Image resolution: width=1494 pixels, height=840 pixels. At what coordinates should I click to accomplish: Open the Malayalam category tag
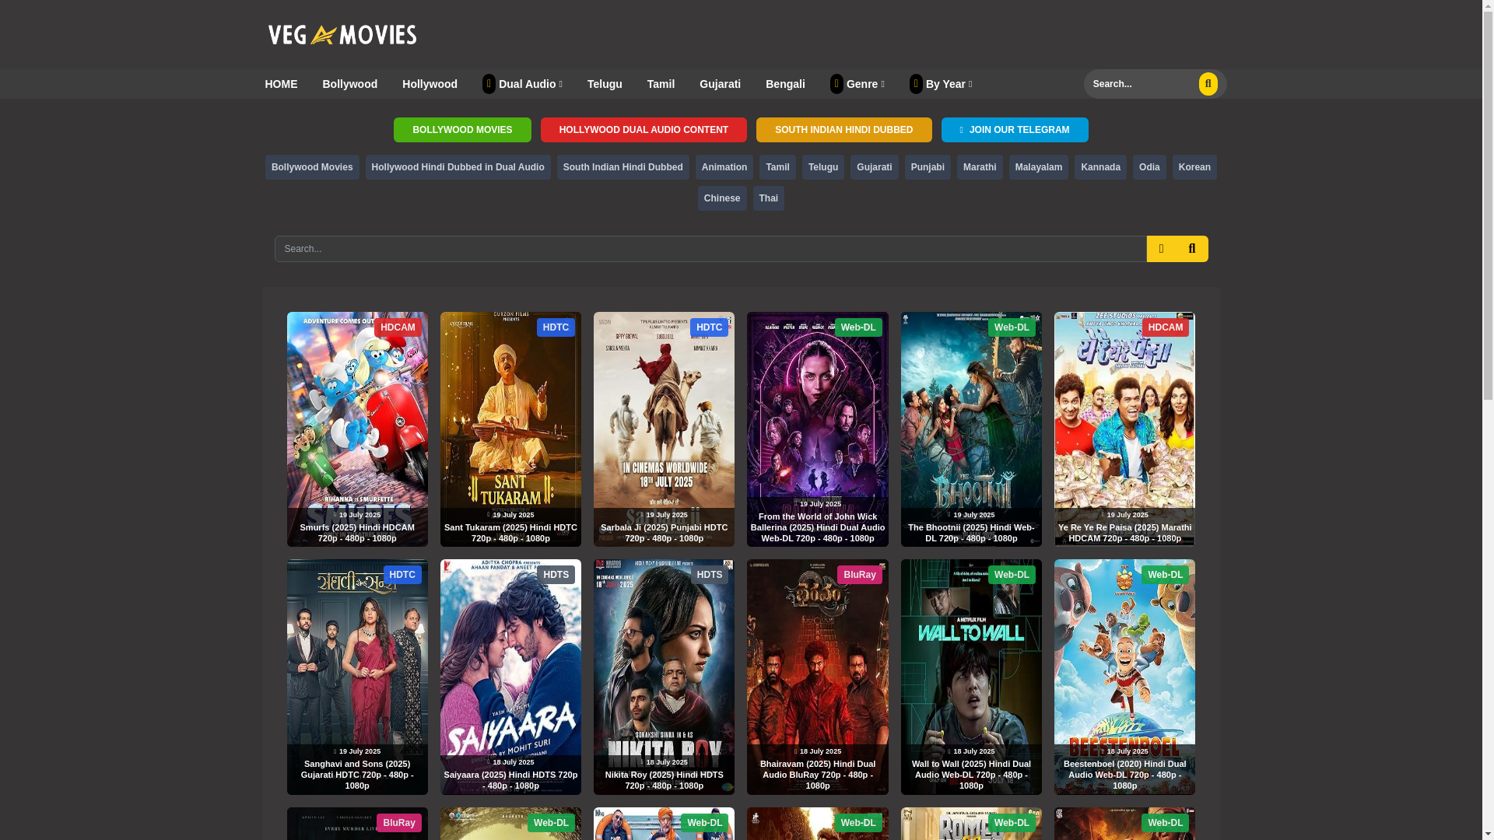point(1038,167)
